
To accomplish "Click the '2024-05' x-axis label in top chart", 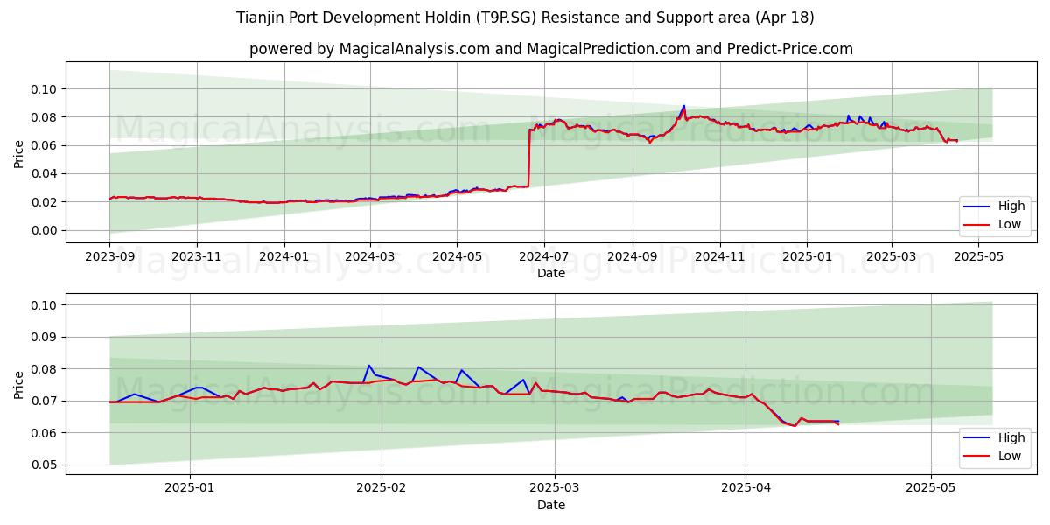I will click(457, 258).
